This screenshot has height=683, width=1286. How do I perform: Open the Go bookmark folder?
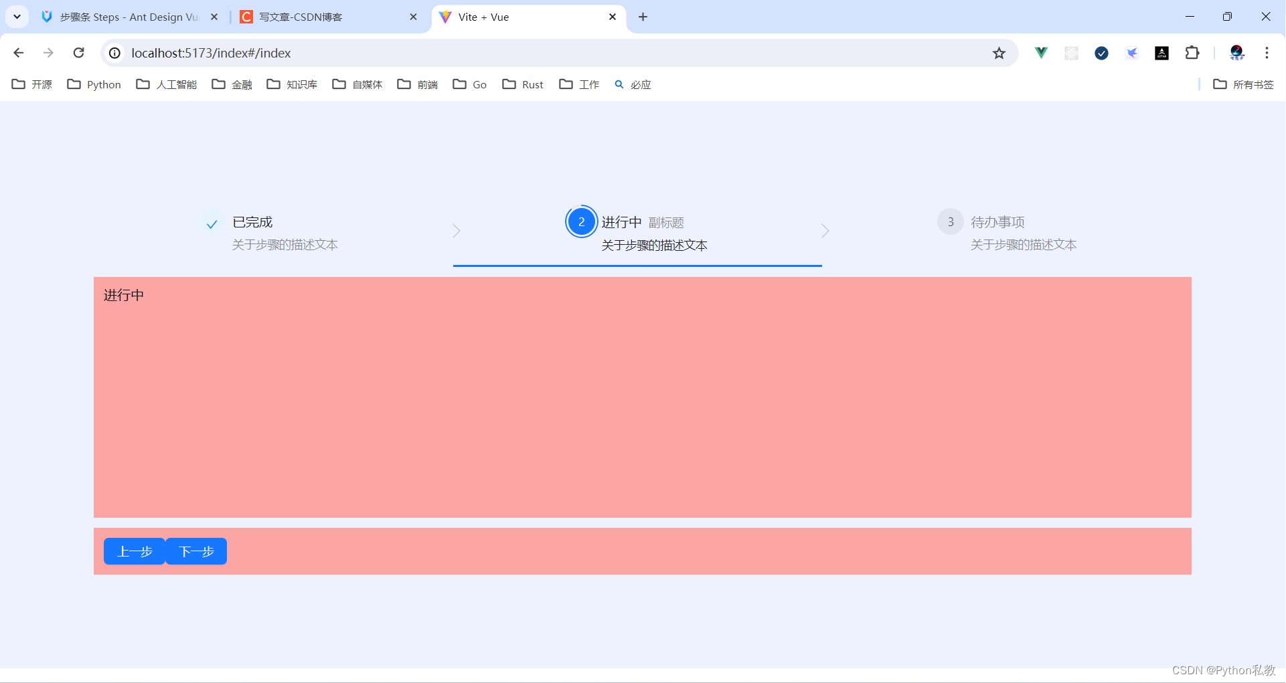[x=470, y=84]
